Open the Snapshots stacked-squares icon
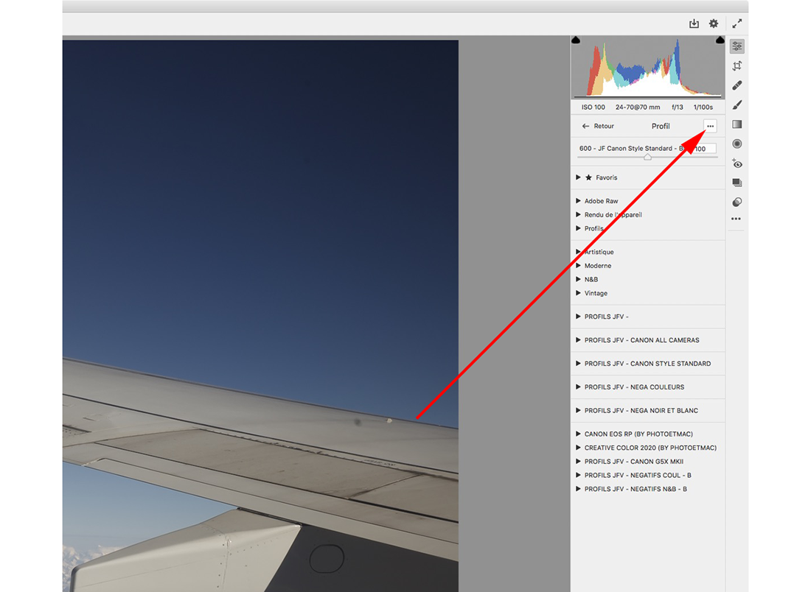Screen dimensions: 811x592 click(x=737, y=183)
